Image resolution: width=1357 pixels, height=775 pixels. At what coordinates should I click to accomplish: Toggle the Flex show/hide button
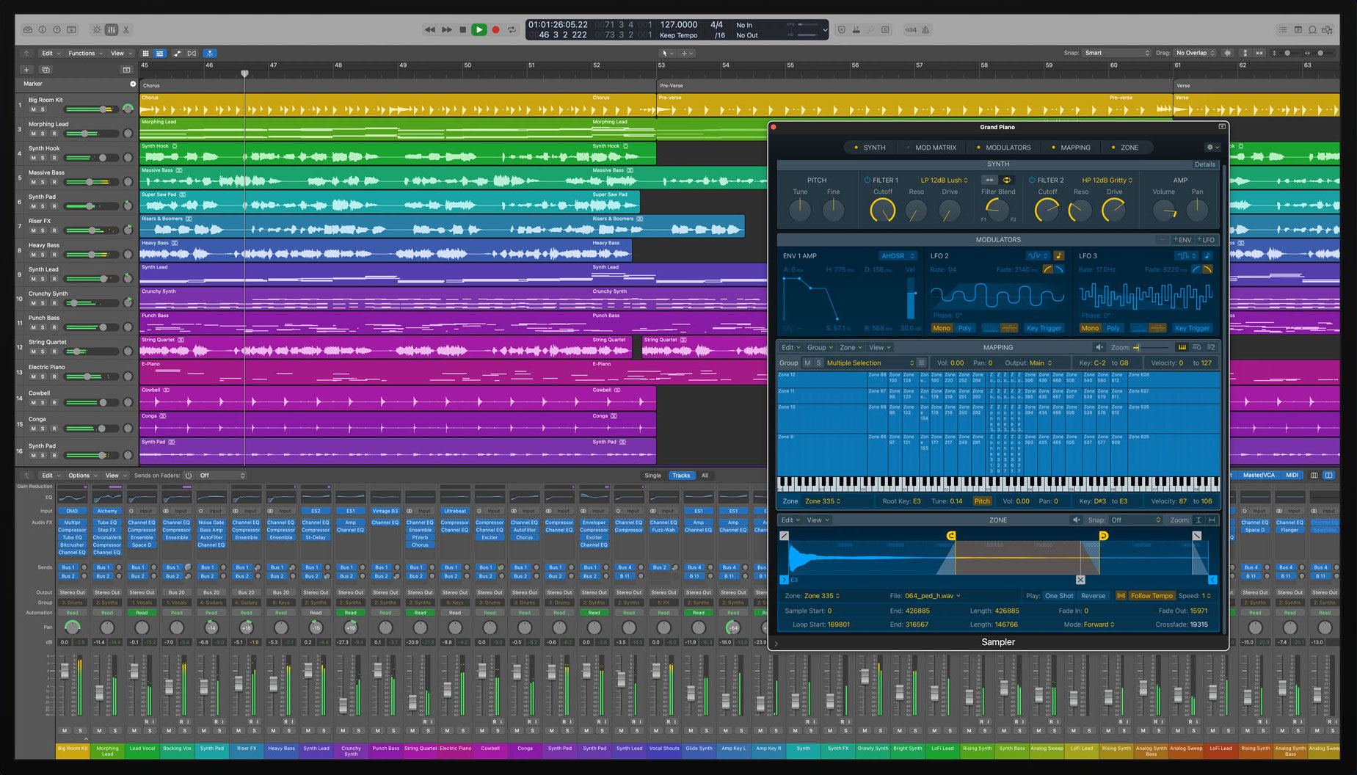tap(192, 54)
